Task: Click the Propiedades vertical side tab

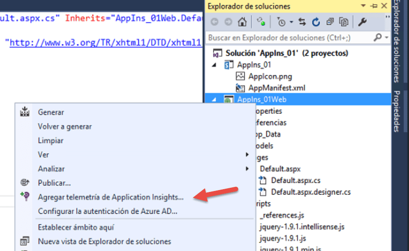Action: click(397, 112)
